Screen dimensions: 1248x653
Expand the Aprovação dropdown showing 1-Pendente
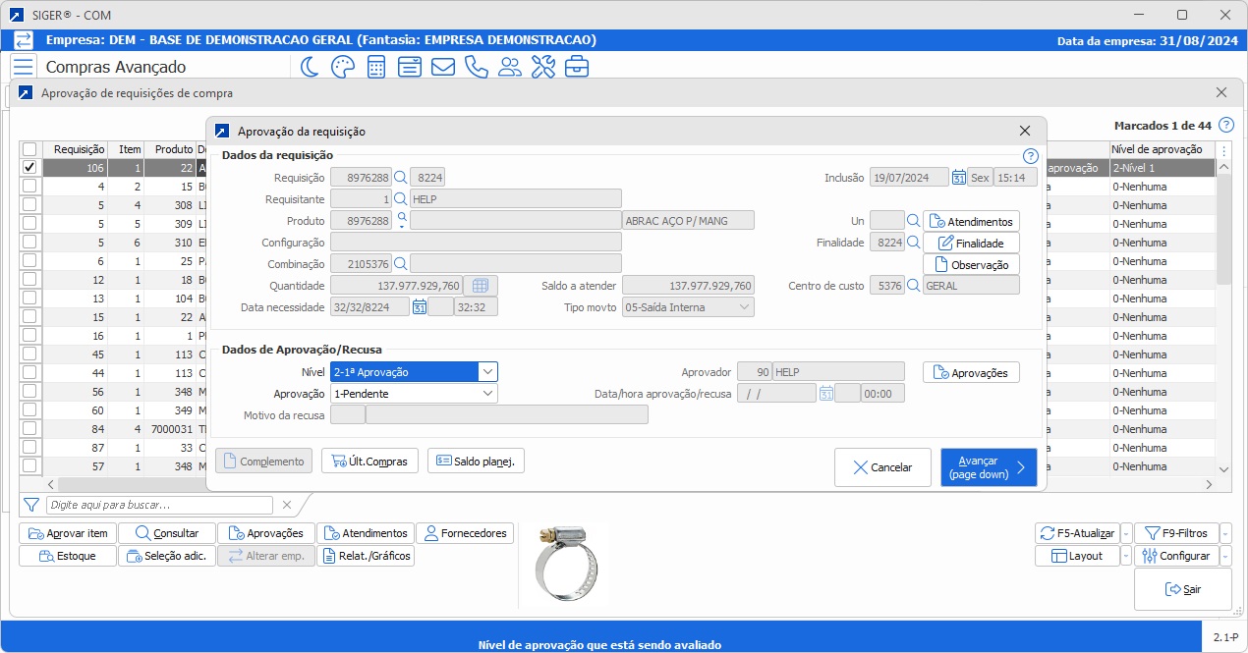coord(489,393)
